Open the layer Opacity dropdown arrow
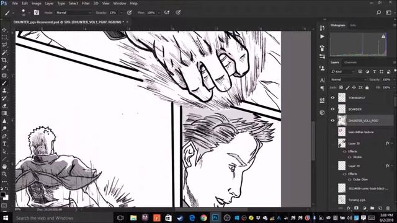Viewport: 397px width, 223px height. coord(394,80)
